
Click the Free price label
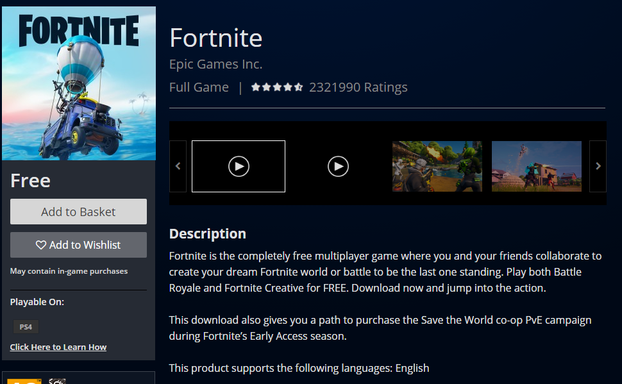point(31,181)
